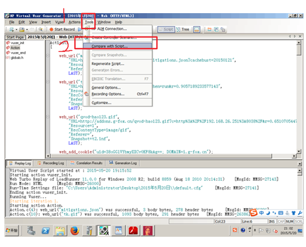This screenshot has height=247, width=306.
Task: Switch to Tree view
Action: click(183, 29)
